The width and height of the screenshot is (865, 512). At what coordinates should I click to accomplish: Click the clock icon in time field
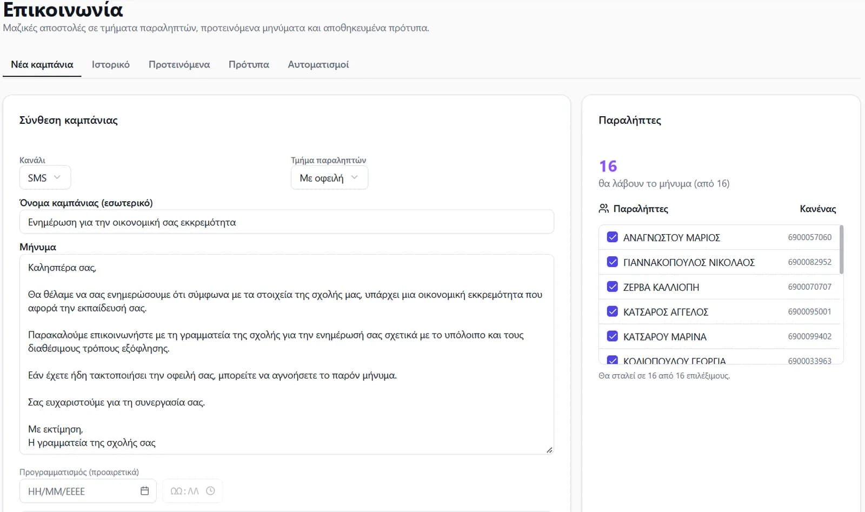(x=211, y=491)
